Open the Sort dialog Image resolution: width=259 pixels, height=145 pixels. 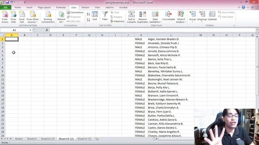tap(95, 16)
